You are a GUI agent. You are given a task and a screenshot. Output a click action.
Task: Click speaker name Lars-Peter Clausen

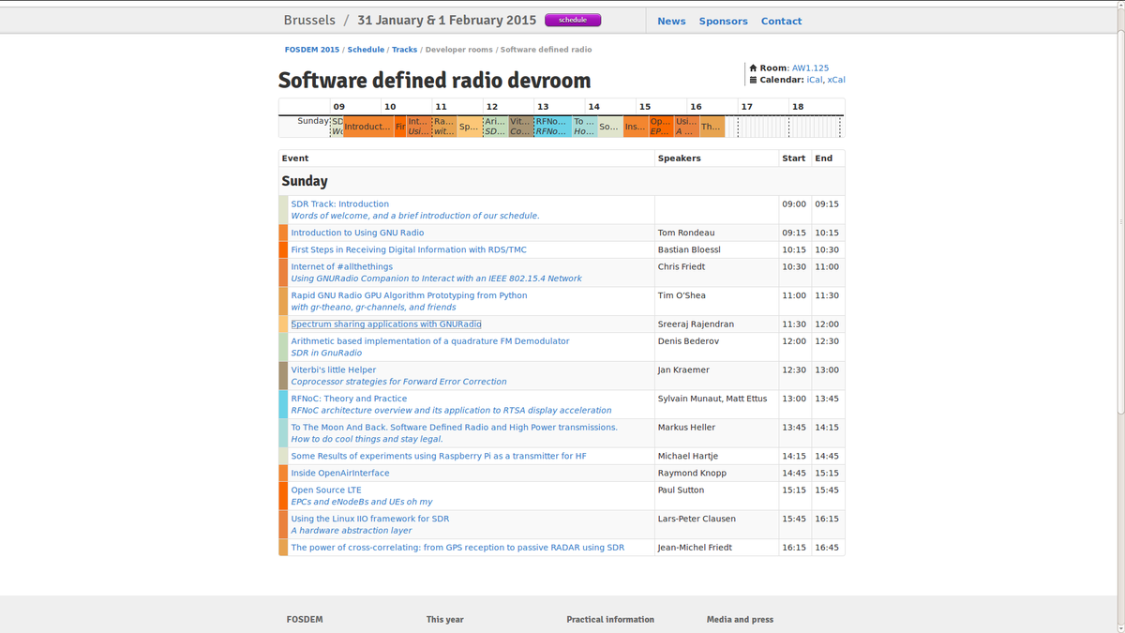[697, 519]
